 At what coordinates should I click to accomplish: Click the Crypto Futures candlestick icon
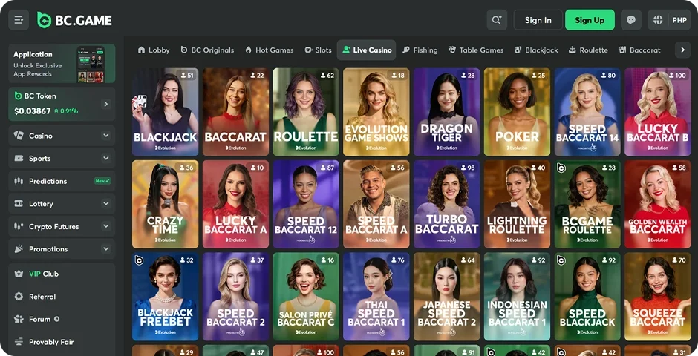(19, 226)
